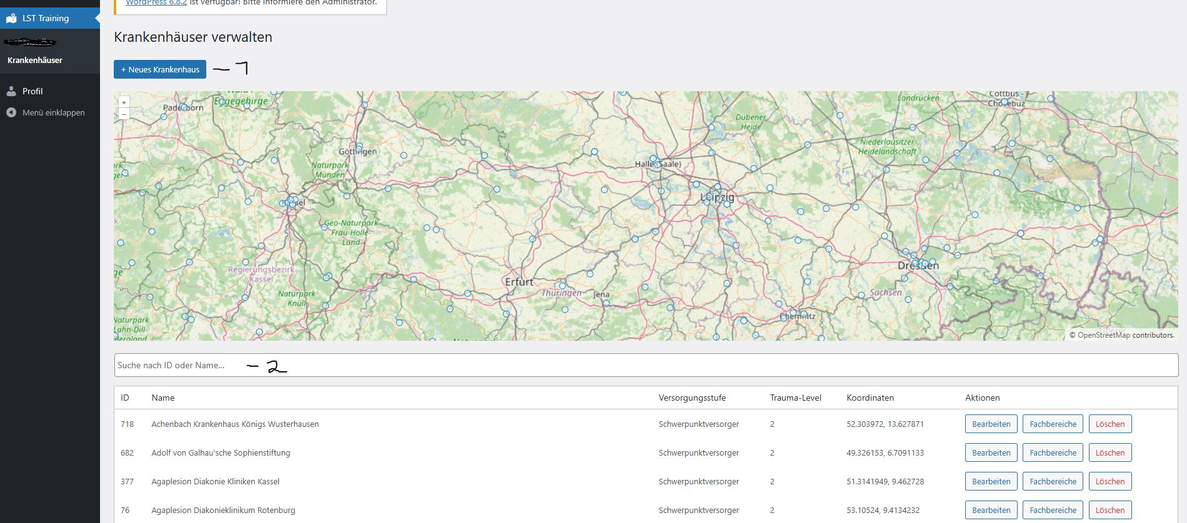
Task: Delete Agaplesion Diakonie Kliniken Kassel
Action: point(1110,481)
